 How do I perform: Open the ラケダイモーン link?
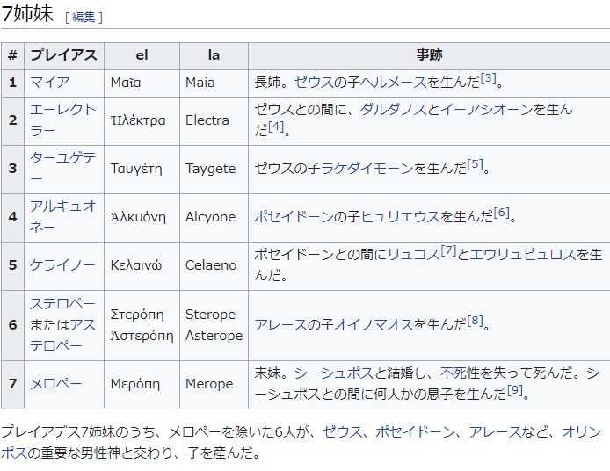(367, 168)
